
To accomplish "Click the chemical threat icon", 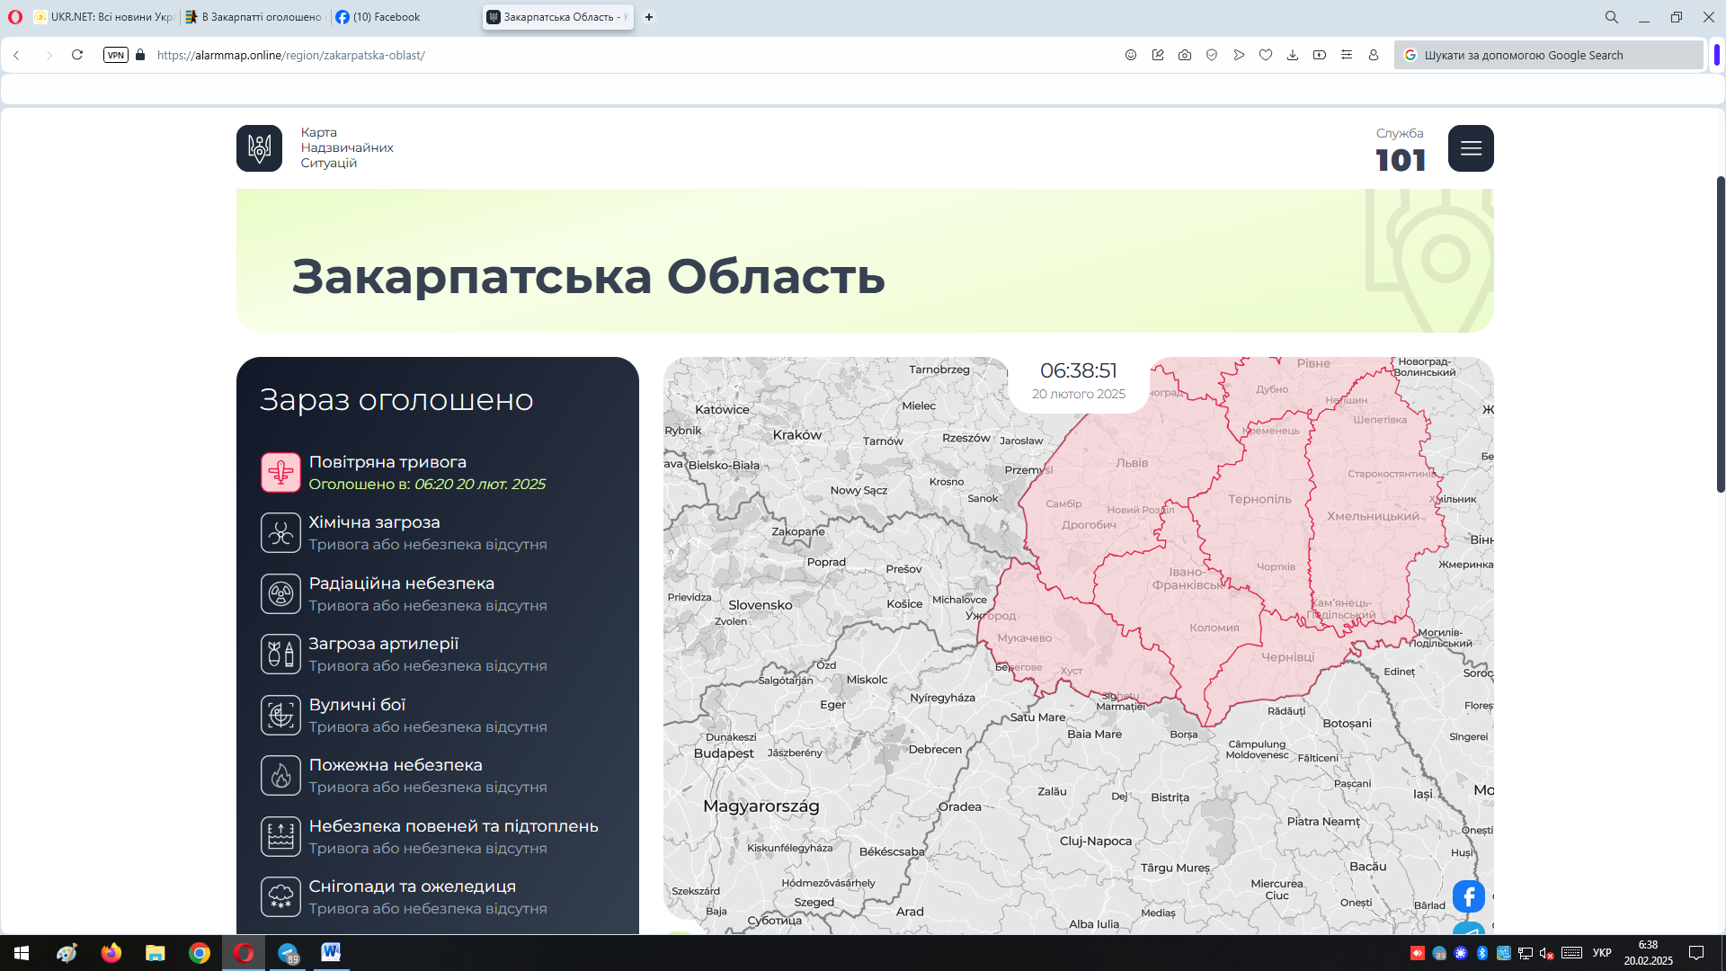I will (280, 532).
